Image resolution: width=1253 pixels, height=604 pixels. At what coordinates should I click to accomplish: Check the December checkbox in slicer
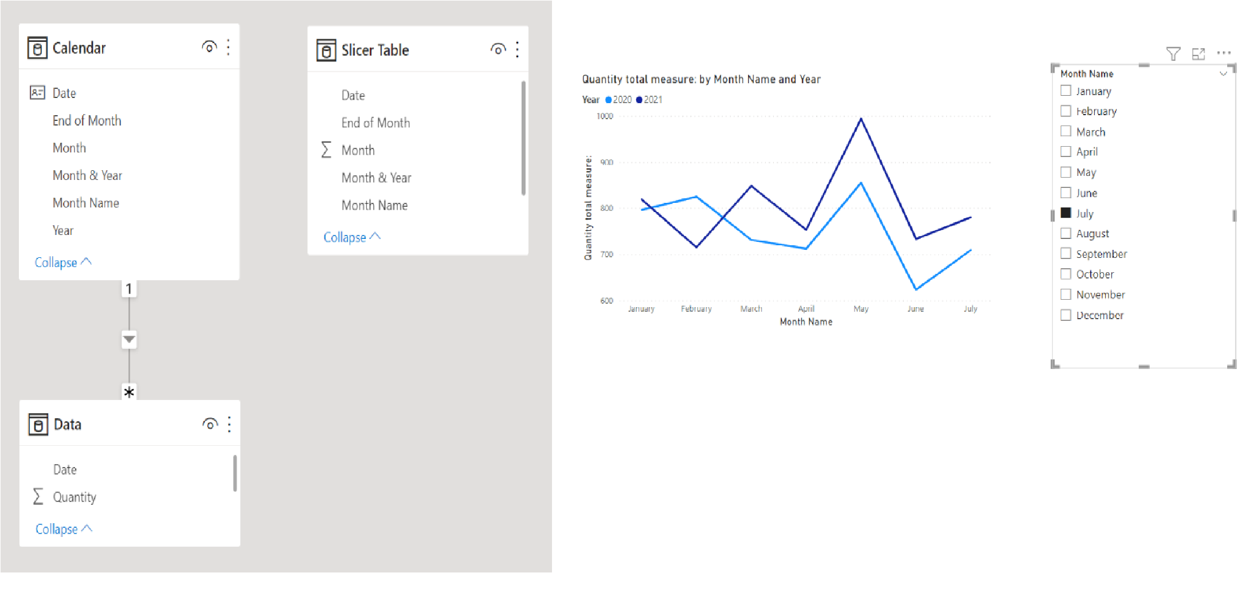click(1066, 315)
